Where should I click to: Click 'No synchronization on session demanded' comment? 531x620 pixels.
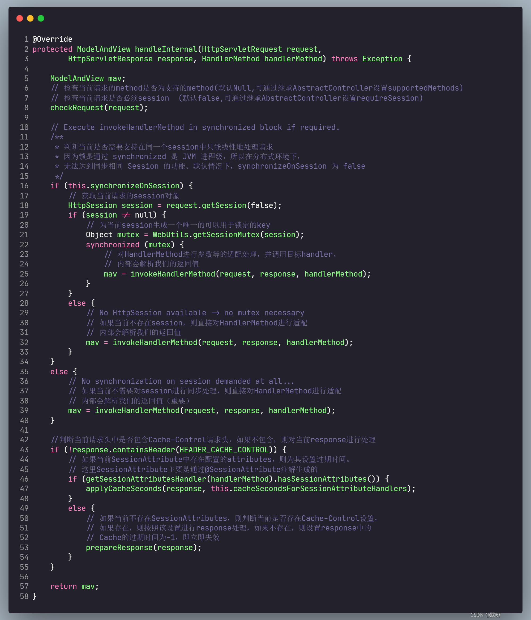pos(182,381)
